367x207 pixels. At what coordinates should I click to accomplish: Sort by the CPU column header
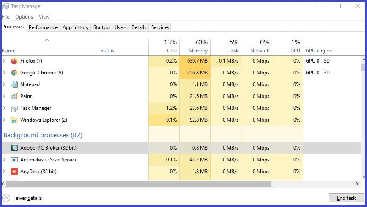(164, 47)
